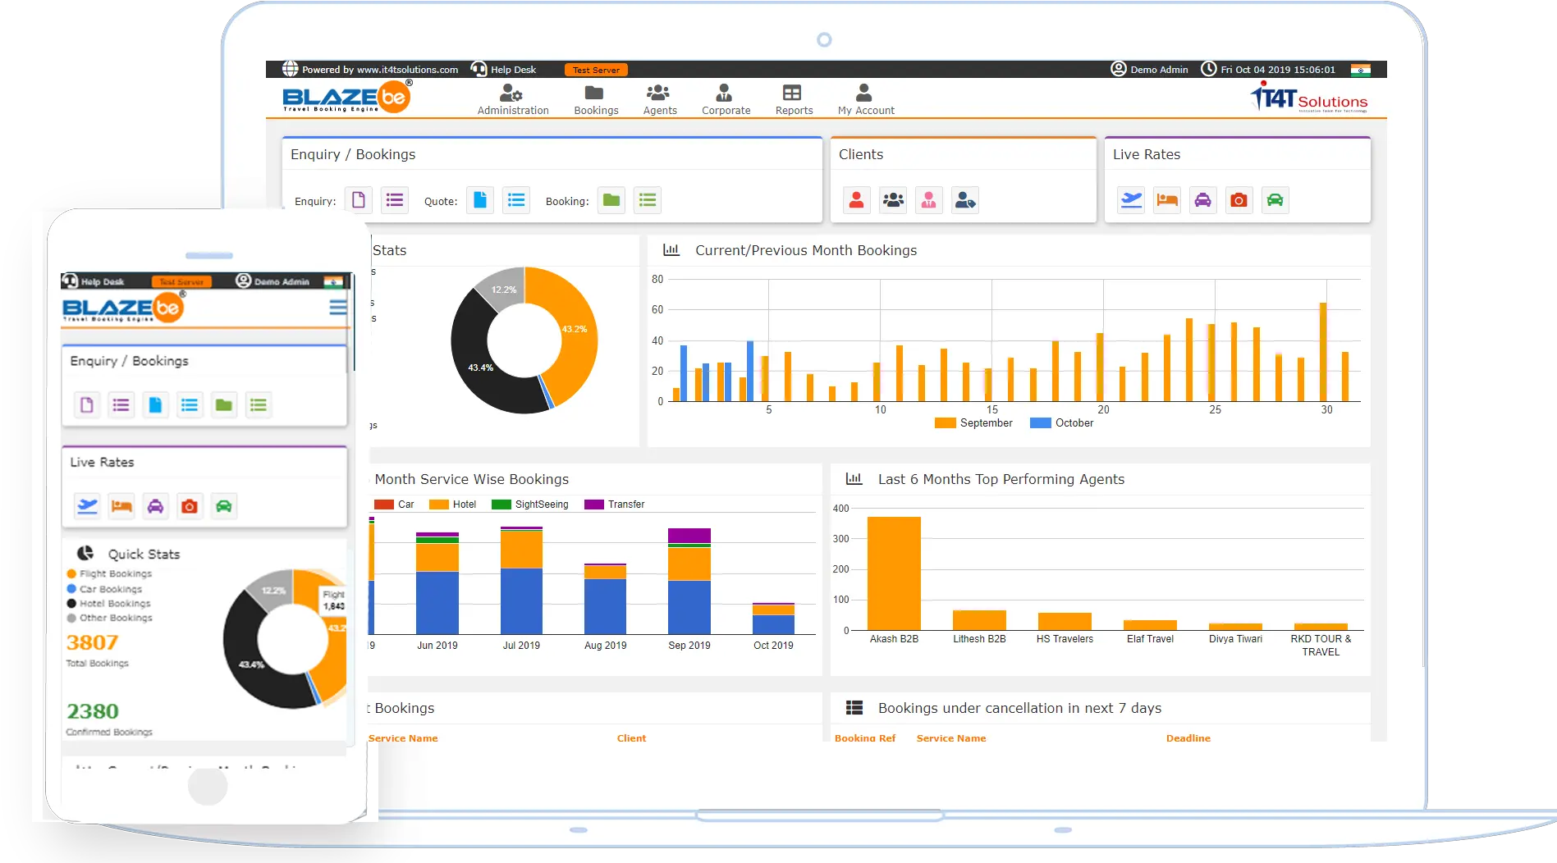Click purple list icon on the phone
The image size is (1557, 863).
click(x=121, y=404)
